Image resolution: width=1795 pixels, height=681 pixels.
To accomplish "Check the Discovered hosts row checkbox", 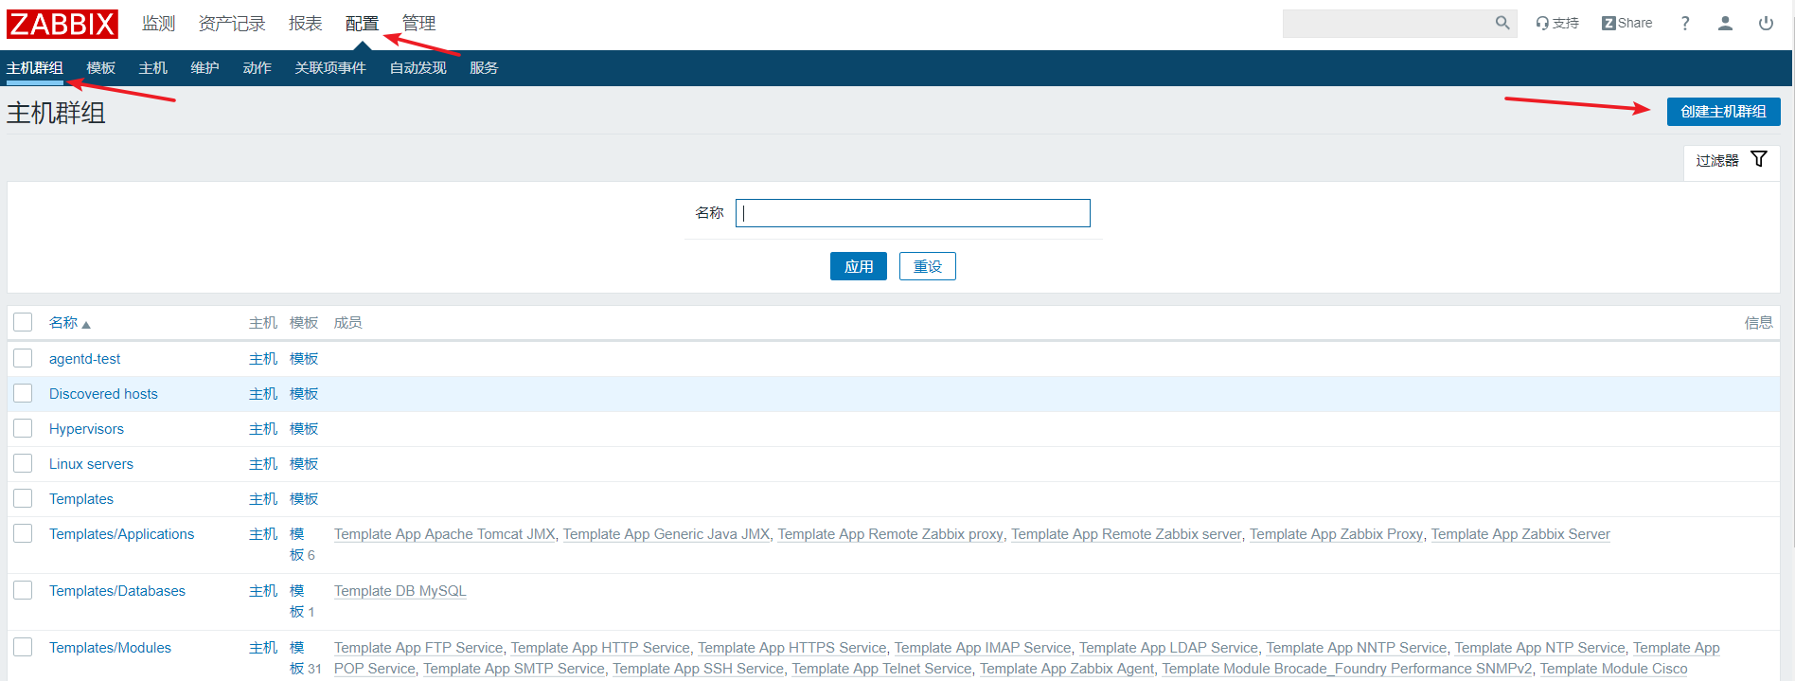I will (x=23, y=393).
